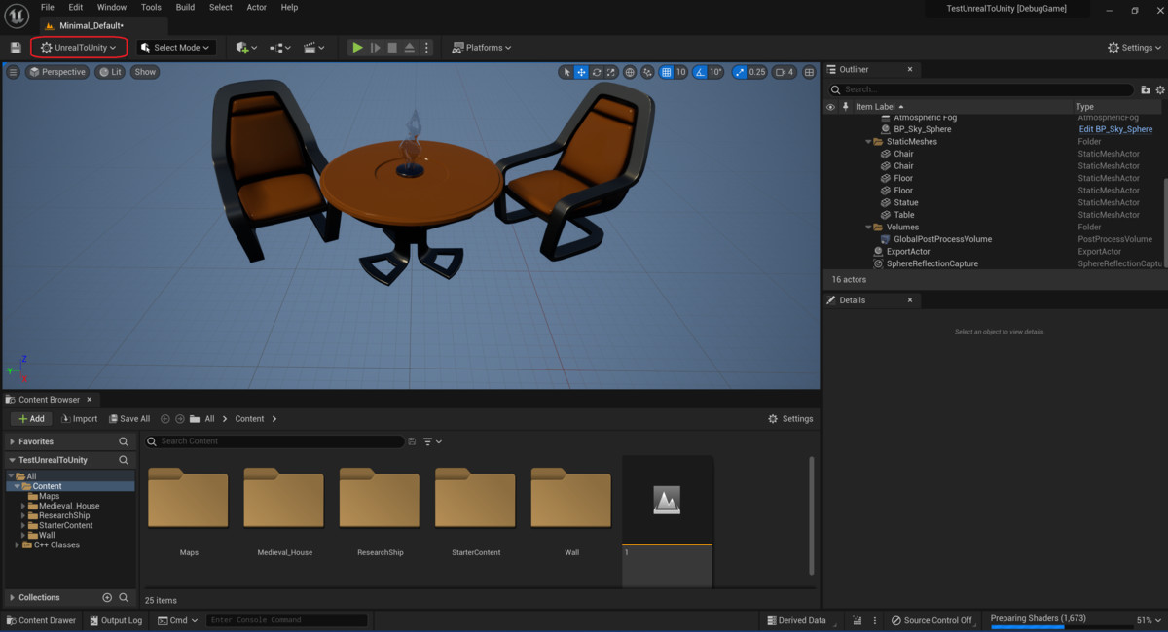Viewport: 1168px width, 632px height.
Task: Open the Output Log panel
Action: 116,619
